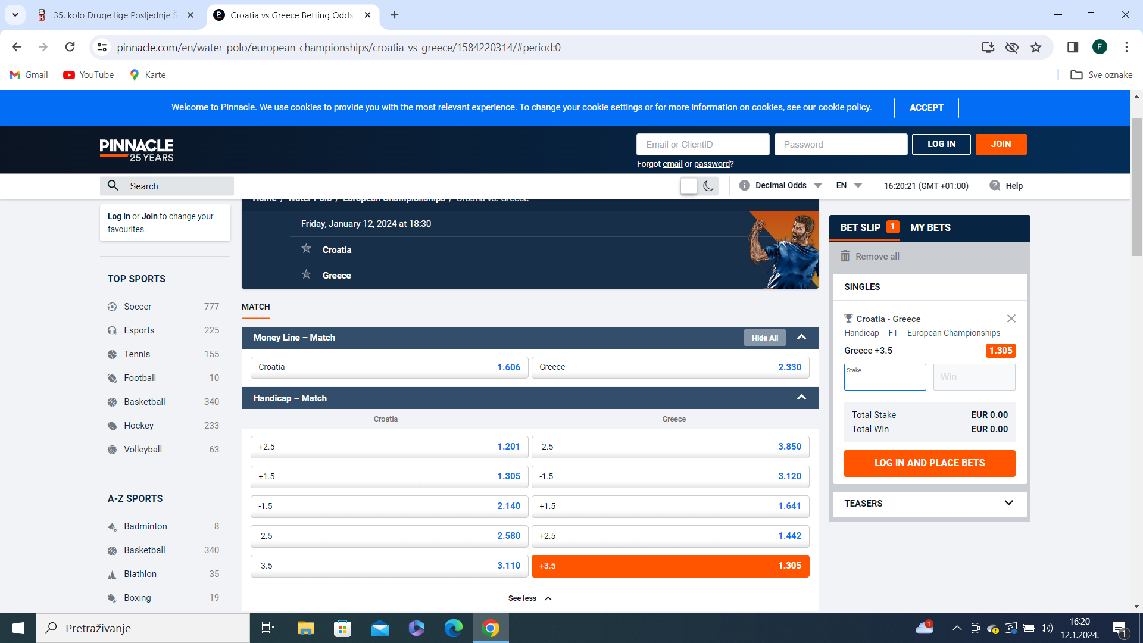Click the Stake input field
The height and width of the screenshot is (643, 1143).
tap(885, 377)
